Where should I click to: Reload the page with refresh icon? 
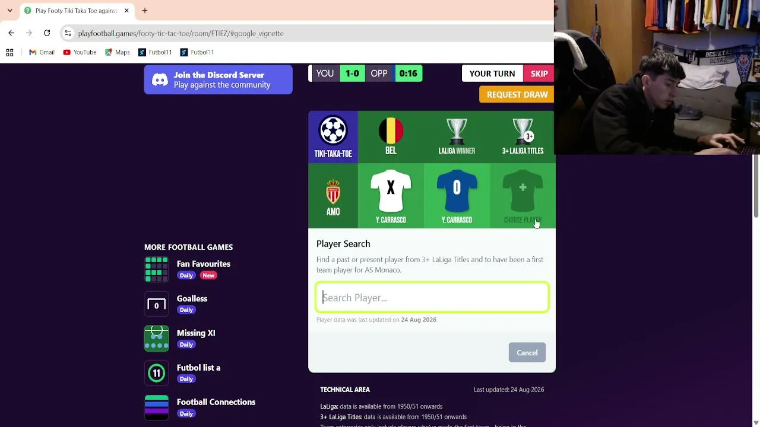(47, 33)
